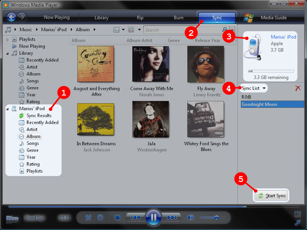Mute the volume speaker icon
307x230 pixels.
coord(190,217)
